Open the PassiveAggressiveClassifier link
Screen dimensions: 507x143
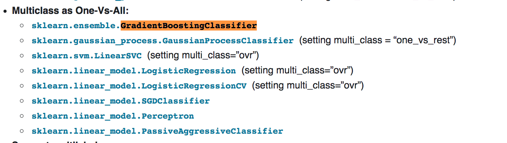(x=157, y=131)
